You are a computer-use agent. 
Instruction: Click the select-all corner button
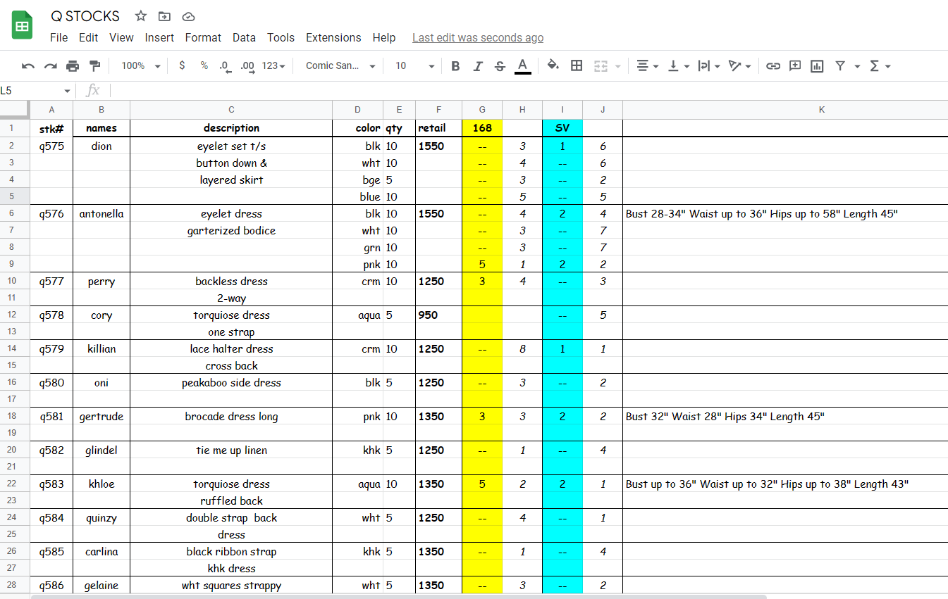[x=14, y=109]
